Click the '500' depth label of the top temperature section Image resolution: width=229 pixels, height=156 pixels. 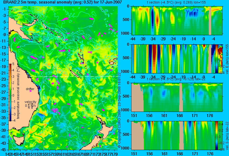126,20
